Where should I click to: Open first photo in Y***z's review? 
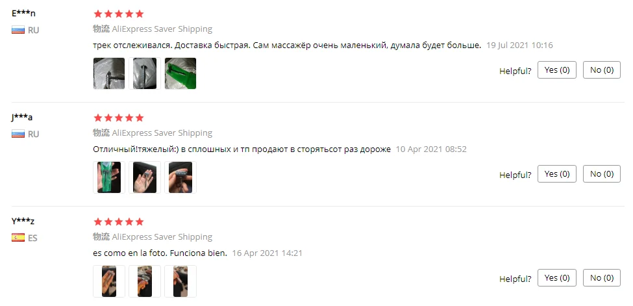(x=109, y=281)
